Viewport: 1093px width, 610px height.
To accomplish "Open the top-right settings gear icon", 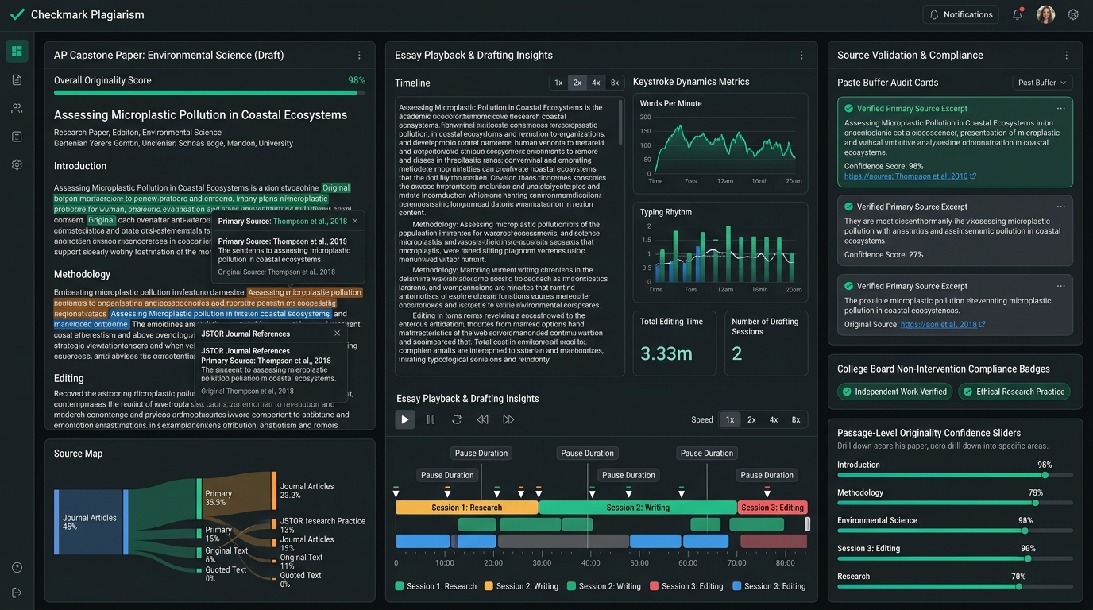I will point(1073,14).
